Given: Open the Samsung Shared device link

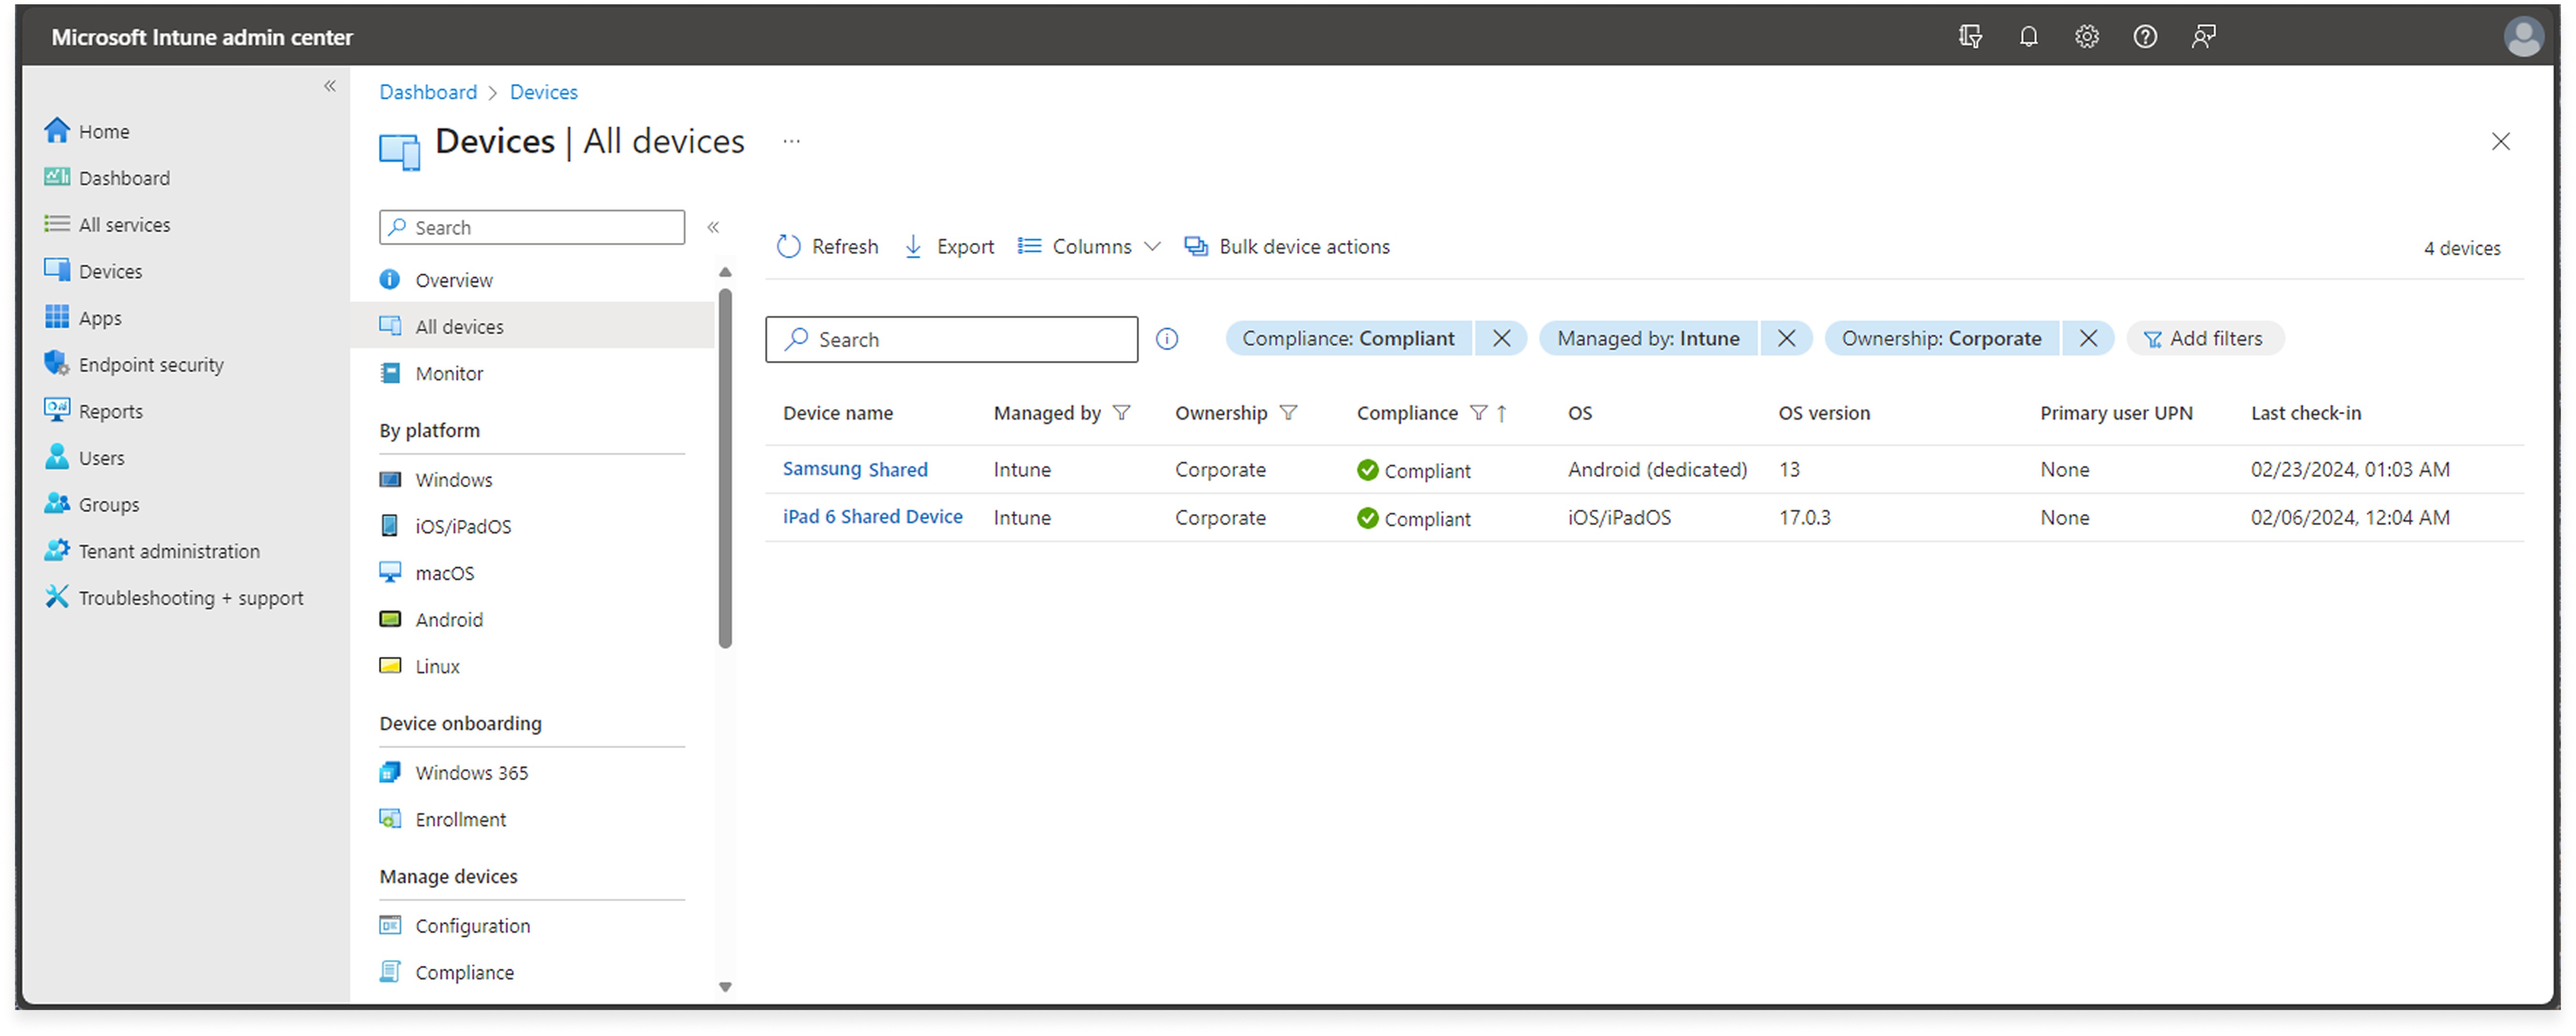Looking at the screenshot, I should click(x=854, y=469).
